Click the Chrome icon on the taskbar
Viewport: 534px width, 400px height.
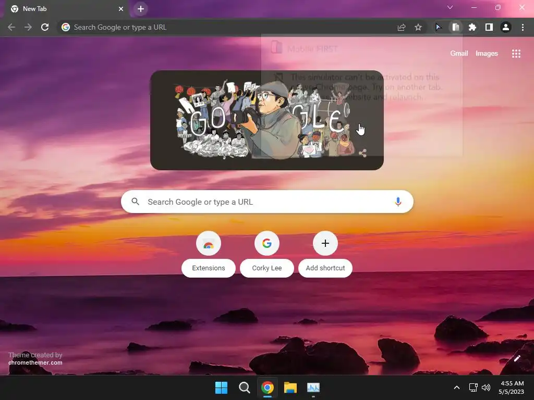(268, 387)
